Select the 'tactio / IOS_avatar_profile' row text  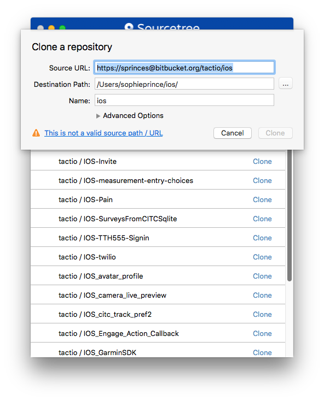101,276
